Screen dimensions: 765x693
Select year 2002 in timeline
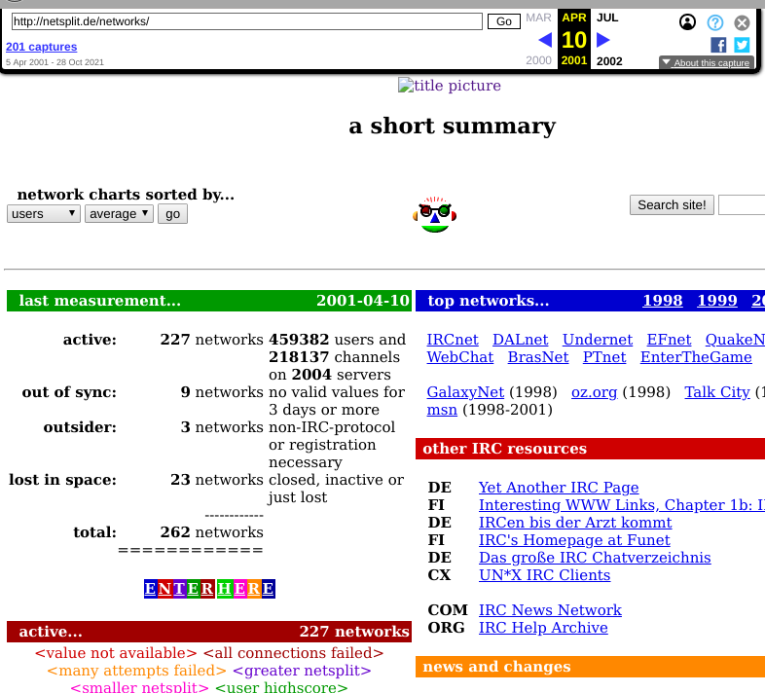click(609, 61)
